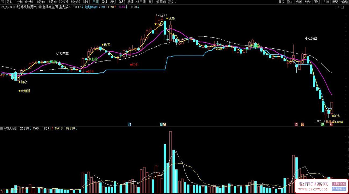Open the 更多 periods dropdown
This screenshot has height=194, width=349.
[172, 2]
